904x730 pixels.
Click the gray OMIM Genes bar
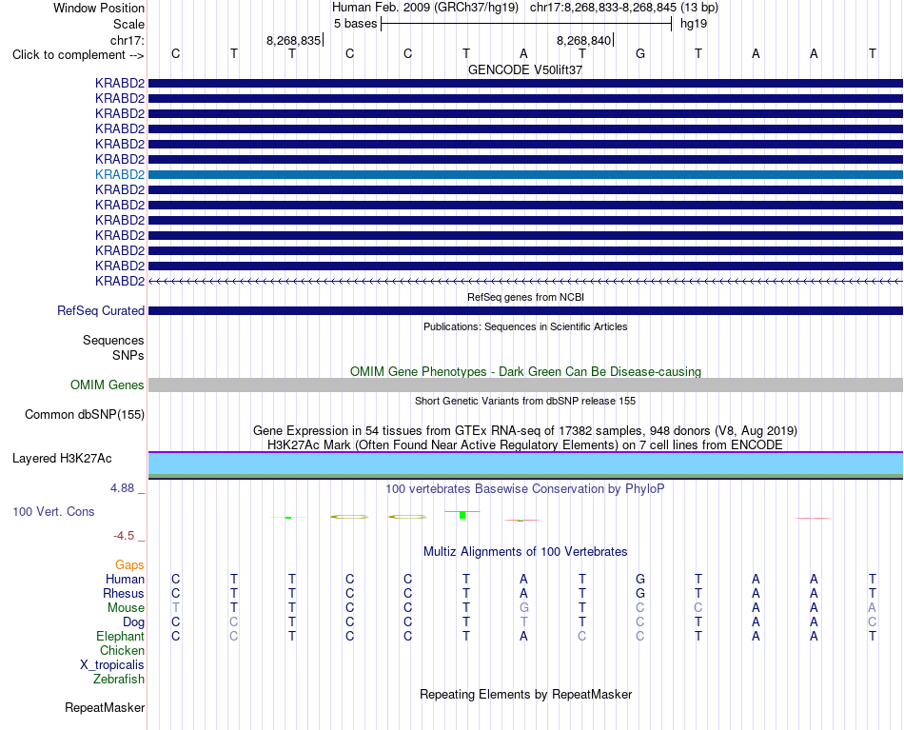point(525,385)
